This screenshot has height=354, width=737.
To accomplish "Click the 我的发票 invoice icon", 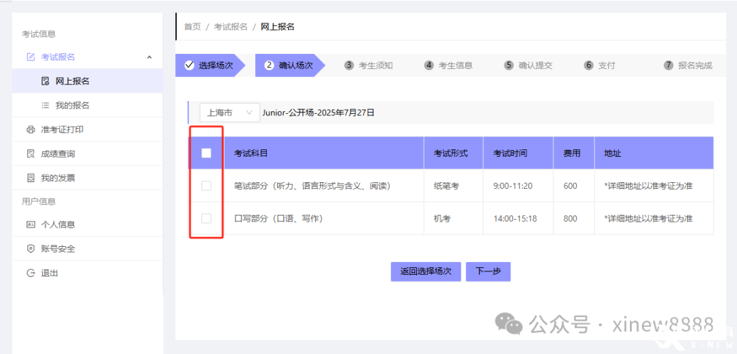I will pyautogui.click(x=30, y=178).
